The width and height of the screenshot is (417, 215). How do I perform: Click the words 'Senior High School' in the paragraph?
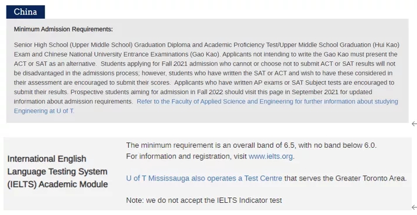[41, 45]
